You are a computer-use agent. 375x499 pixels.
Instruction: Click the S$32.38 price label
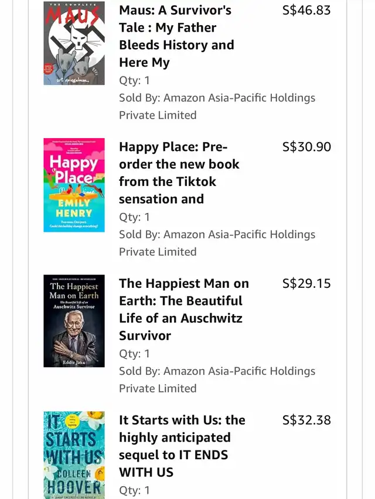coord(306,420)
